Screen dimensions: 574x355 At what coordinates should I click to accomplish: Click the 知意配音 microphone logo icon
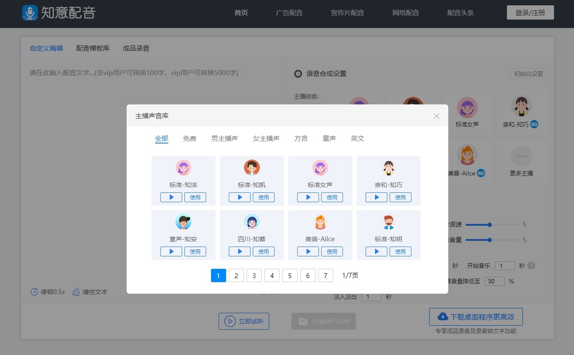point(29,12)
